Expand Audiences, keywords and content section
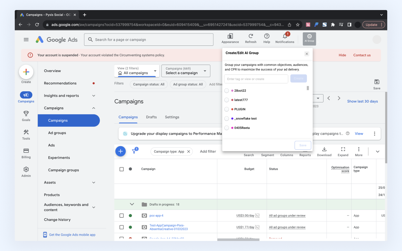The image size is (402, 251). point(94,207)
